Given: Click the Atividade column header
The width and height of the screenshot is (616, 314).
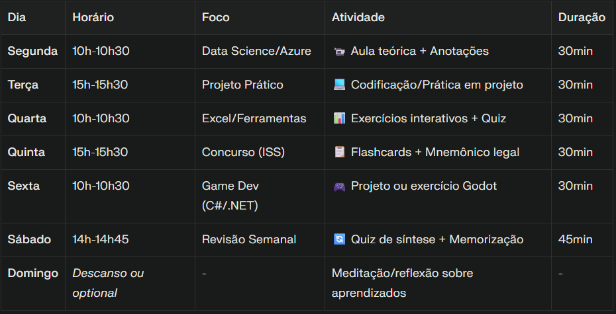Looking at the screenshot, I should (358, 18).
